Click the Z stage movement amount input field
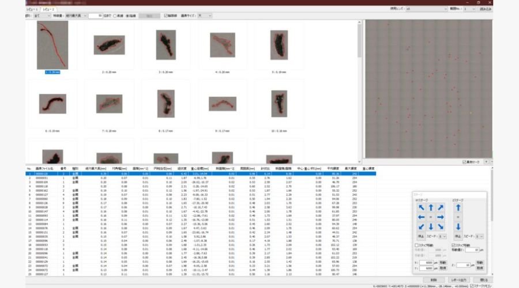Screen dimensions: 519x288 (x=472, y=250)
